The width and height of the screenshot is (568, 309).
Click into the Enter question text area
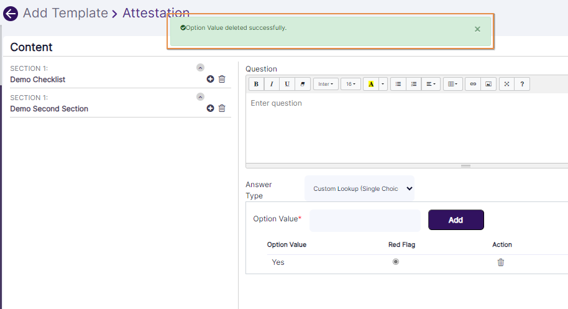click(x=407, y=128)
